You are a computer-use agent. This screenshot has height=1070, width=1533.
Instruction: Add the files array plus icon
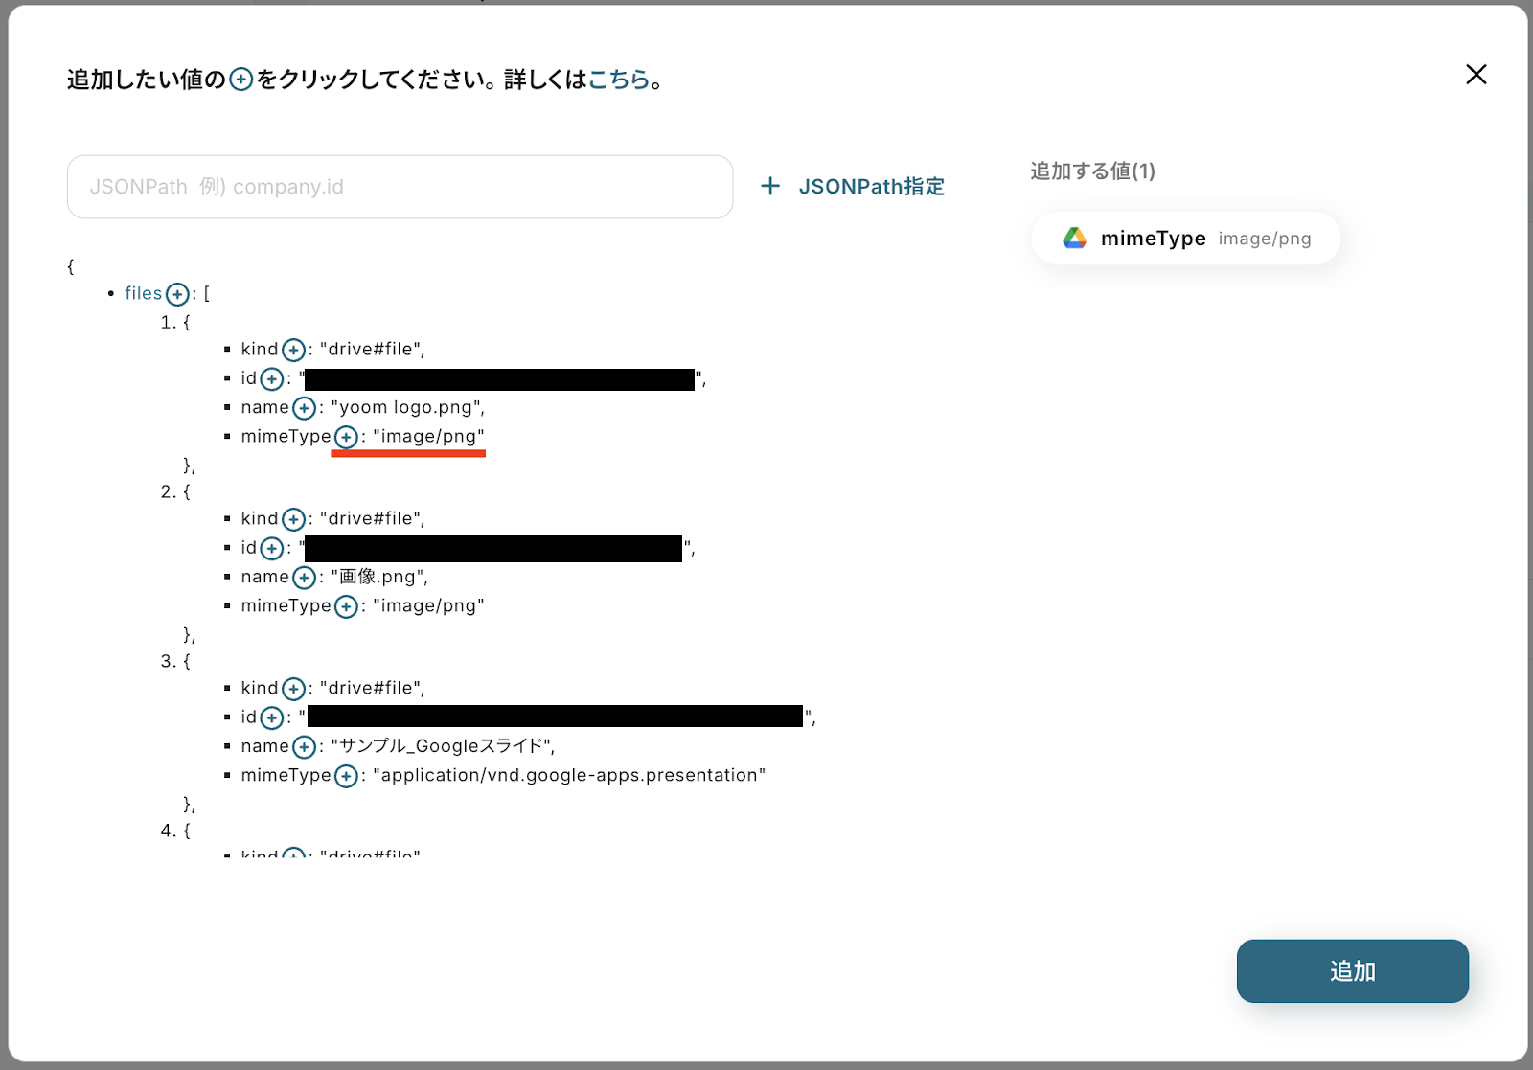click(177, 294)
